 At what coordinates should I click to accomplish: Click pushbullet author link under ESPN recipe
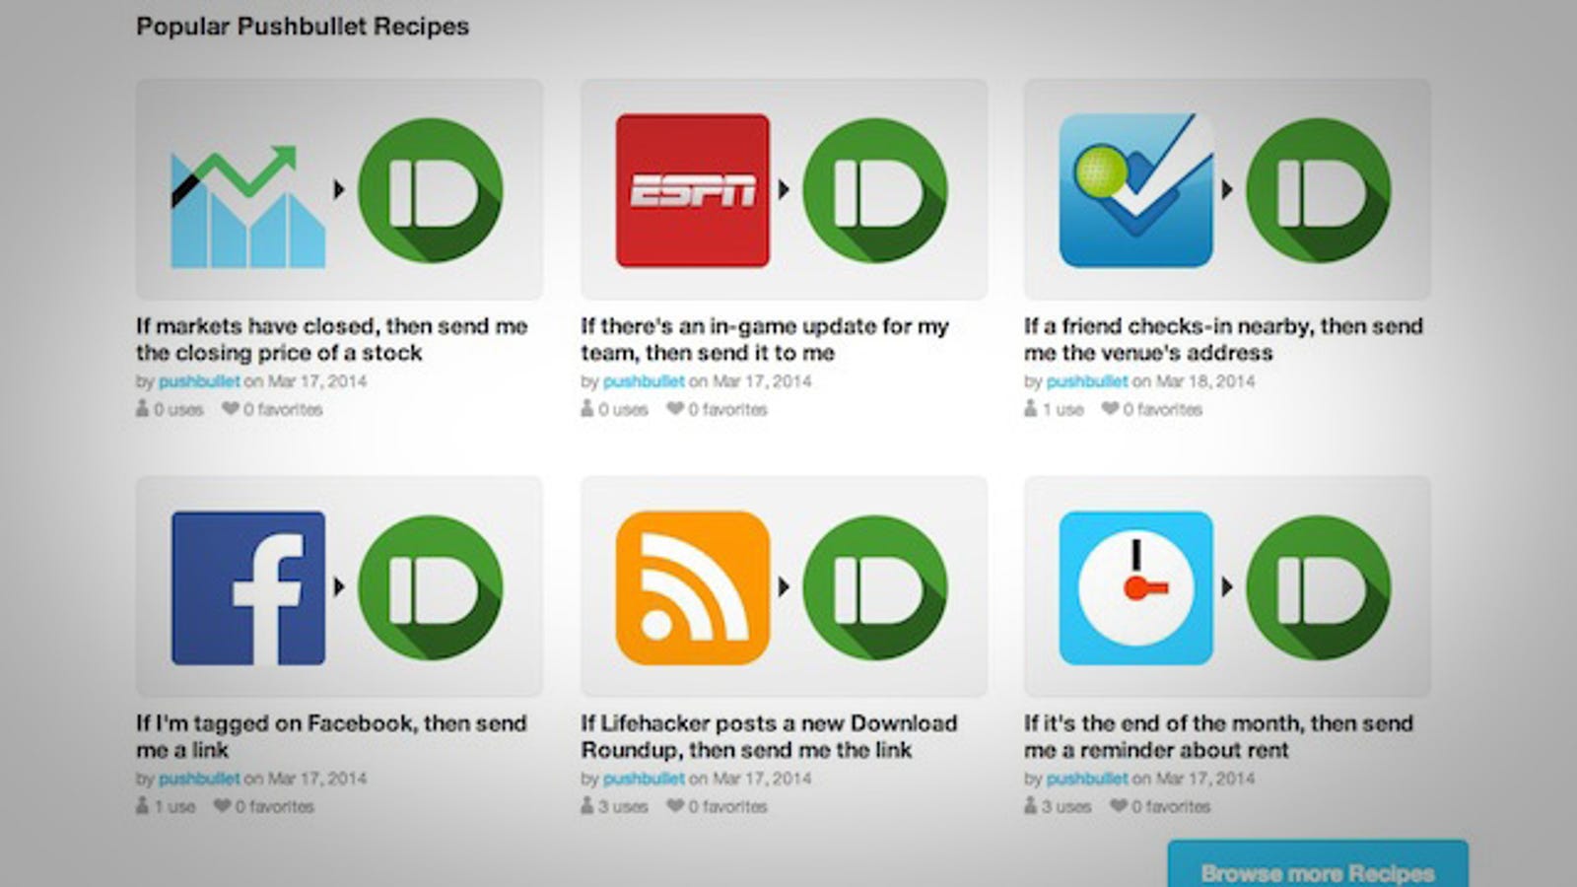644,381
